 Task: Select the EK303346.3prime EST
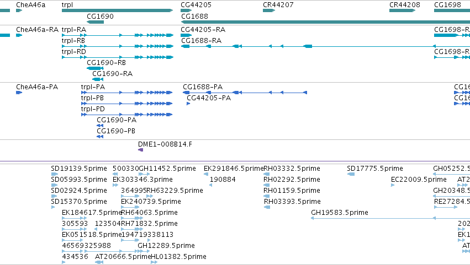tap(115, 185)
